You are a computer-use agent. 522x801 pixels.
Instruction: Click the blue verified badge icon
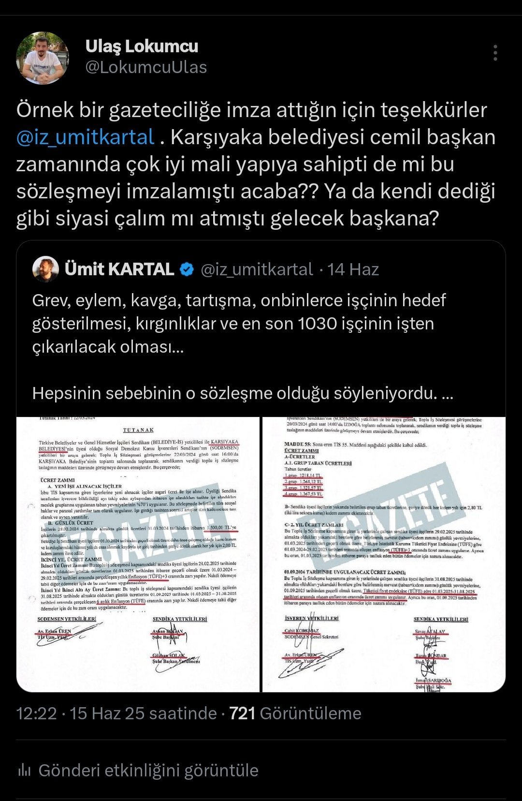coord(187,269)
